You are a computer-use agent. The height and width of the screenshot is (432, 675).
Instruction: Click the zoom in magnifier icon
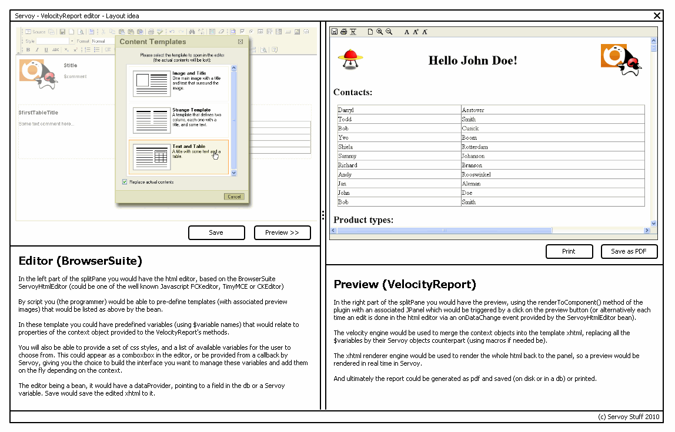point(380,32)
